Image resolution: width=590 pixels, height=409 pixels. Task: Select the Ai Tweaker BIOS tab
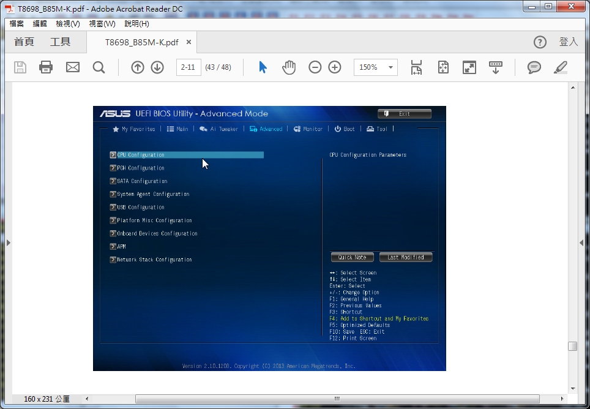point(219,129)
